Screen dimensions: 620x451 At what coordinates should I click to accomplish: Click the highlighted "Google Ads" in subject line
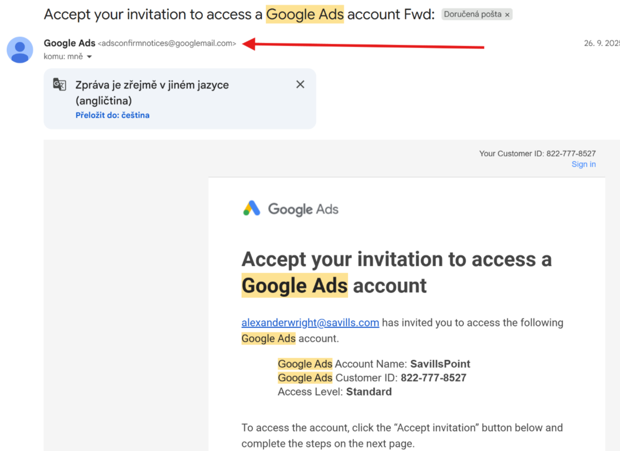[305, 15]
